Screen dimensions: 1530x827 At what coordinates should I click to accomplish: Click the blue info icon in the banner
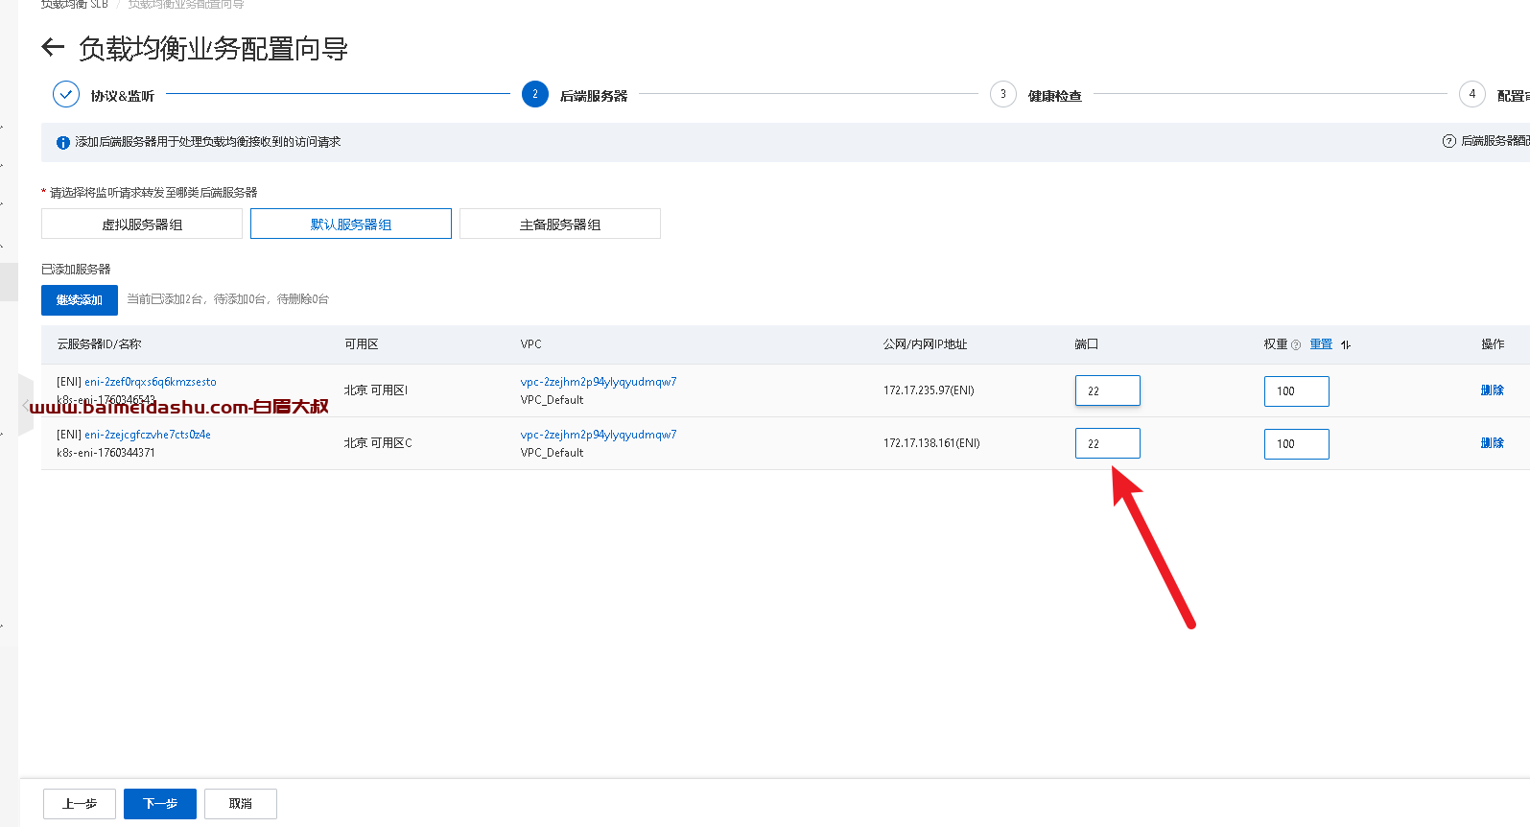tap(63, 143)
